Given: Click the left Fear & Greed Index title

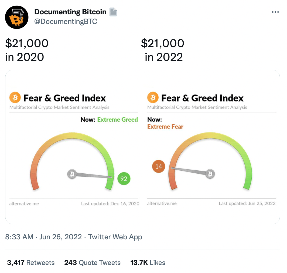Looking at the screenshot, I should (x=64, y=98).
